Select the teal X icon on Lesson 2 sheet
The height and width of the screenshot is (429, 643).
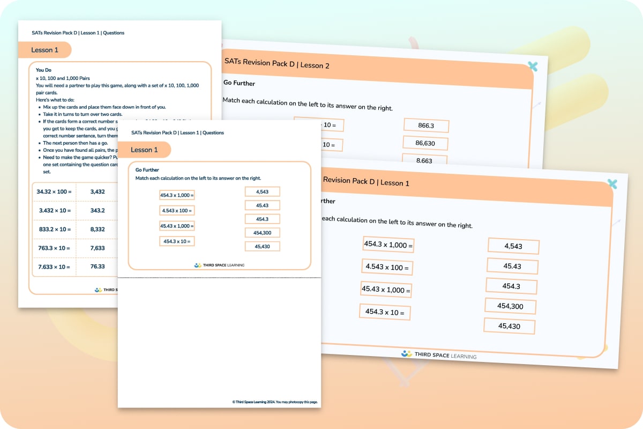click(532, 66)
